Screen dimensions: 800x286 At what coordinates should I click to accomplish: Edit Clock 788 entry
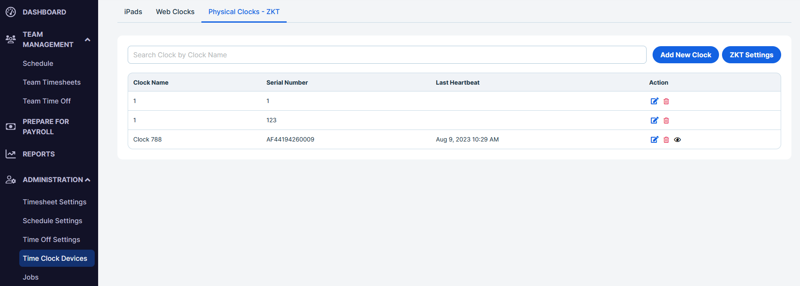(x=654, y=139)
